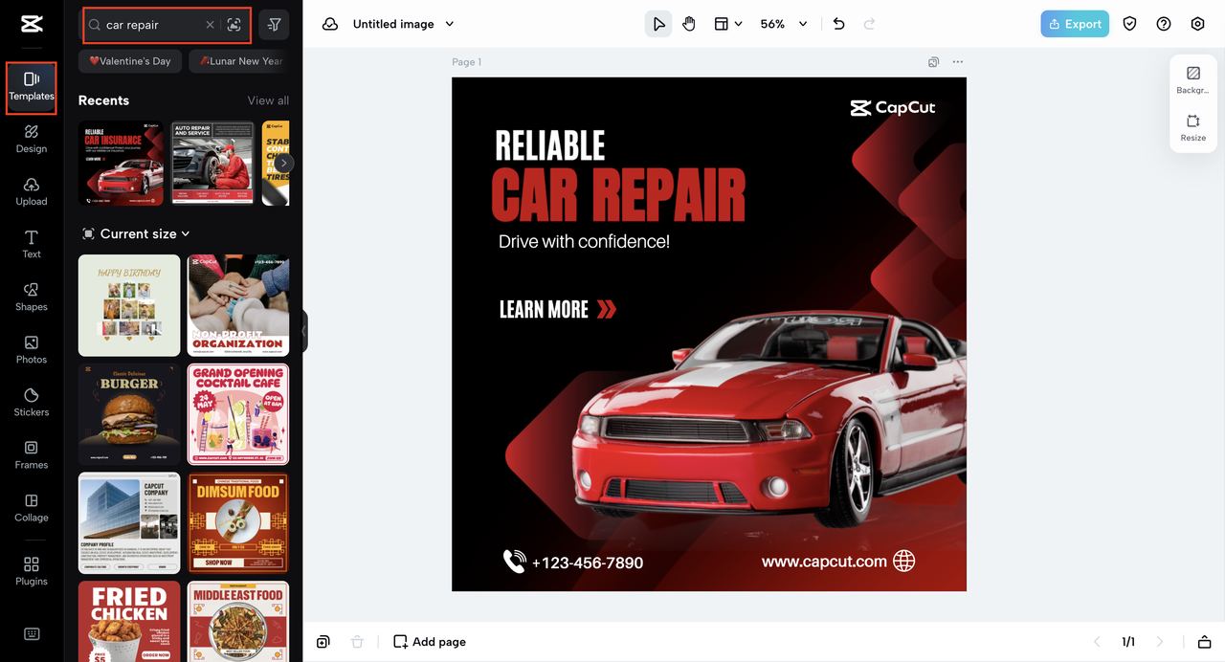Open the Reliable Car Insurance recent template
The width and height of the screenshot is (1225, 662).
click(121, 163)
